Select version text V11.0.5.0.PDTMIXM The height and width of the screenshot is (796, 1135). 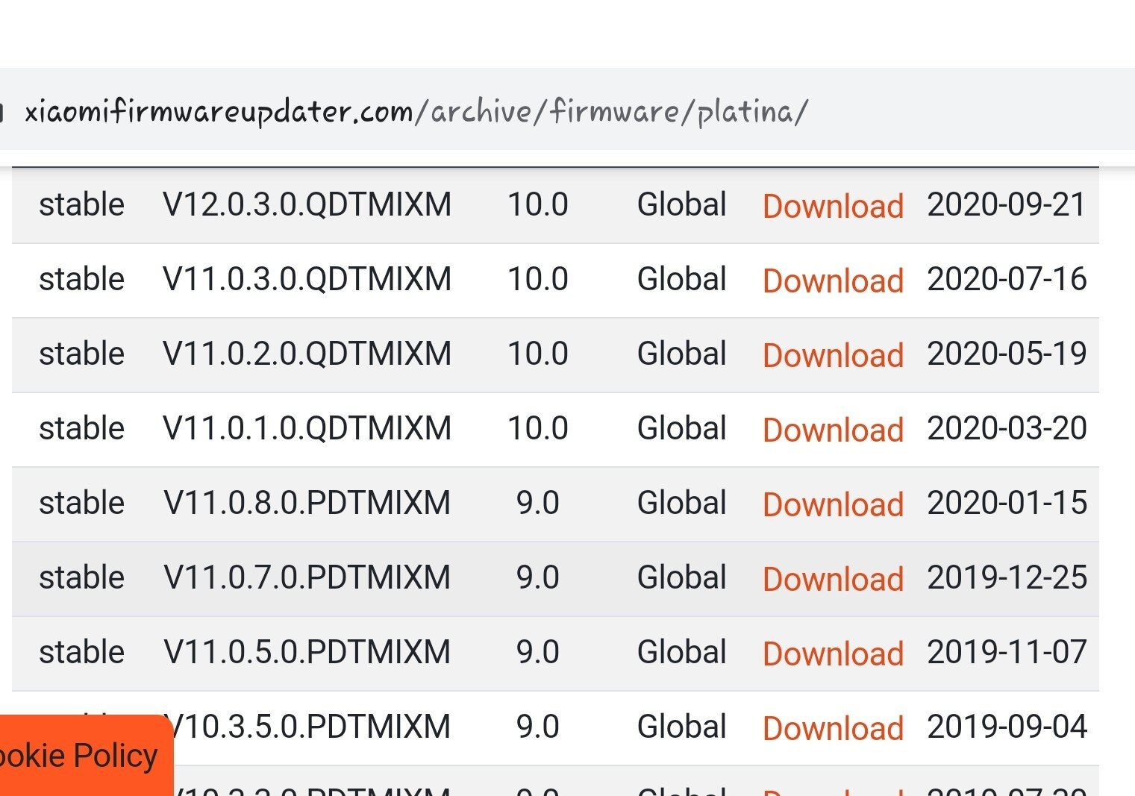pos(307,652)
